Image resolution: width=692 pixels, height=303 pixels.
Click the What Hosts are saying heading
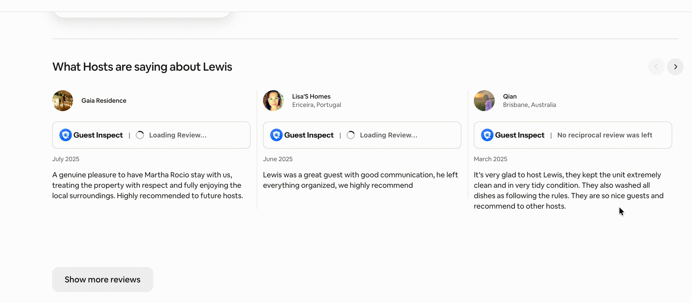coord(142,67)
